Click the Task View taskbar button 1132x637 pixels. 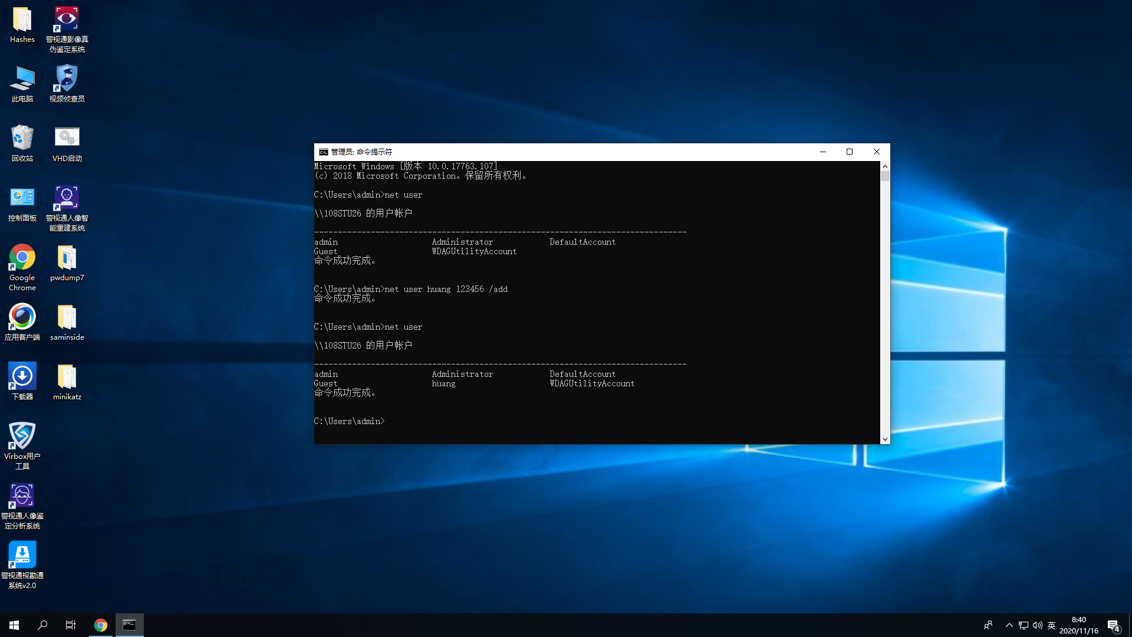(71, 625)
